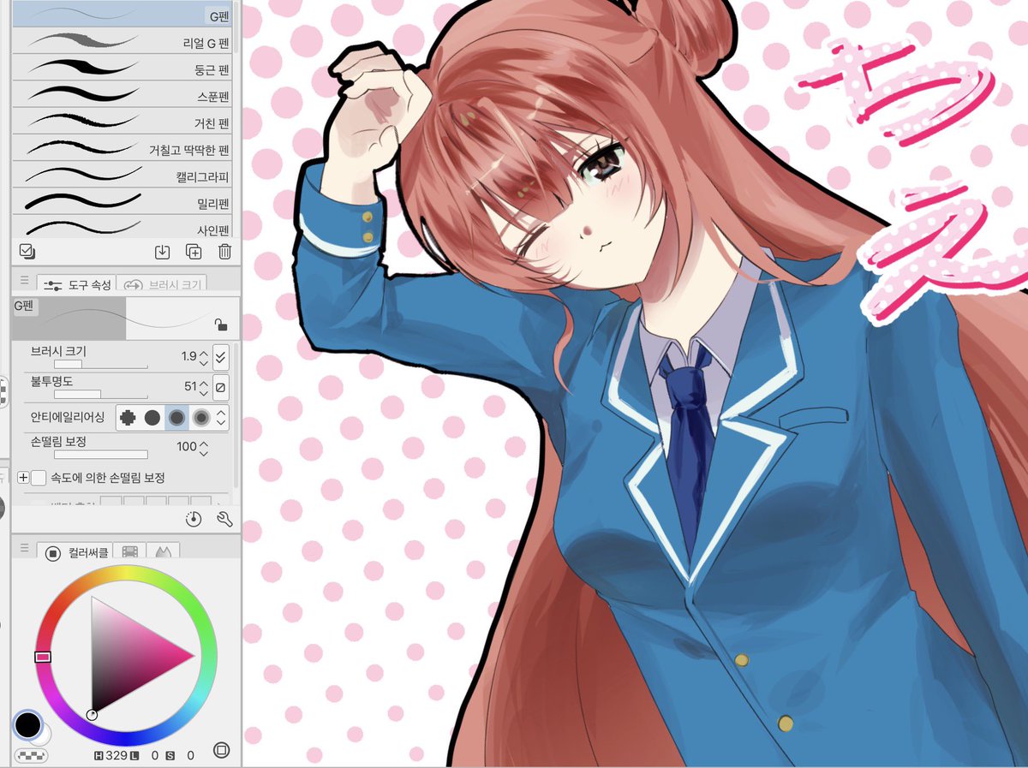Open opacity dynamics button
The image size is (1028, 768).
click(x=220, y=388)
